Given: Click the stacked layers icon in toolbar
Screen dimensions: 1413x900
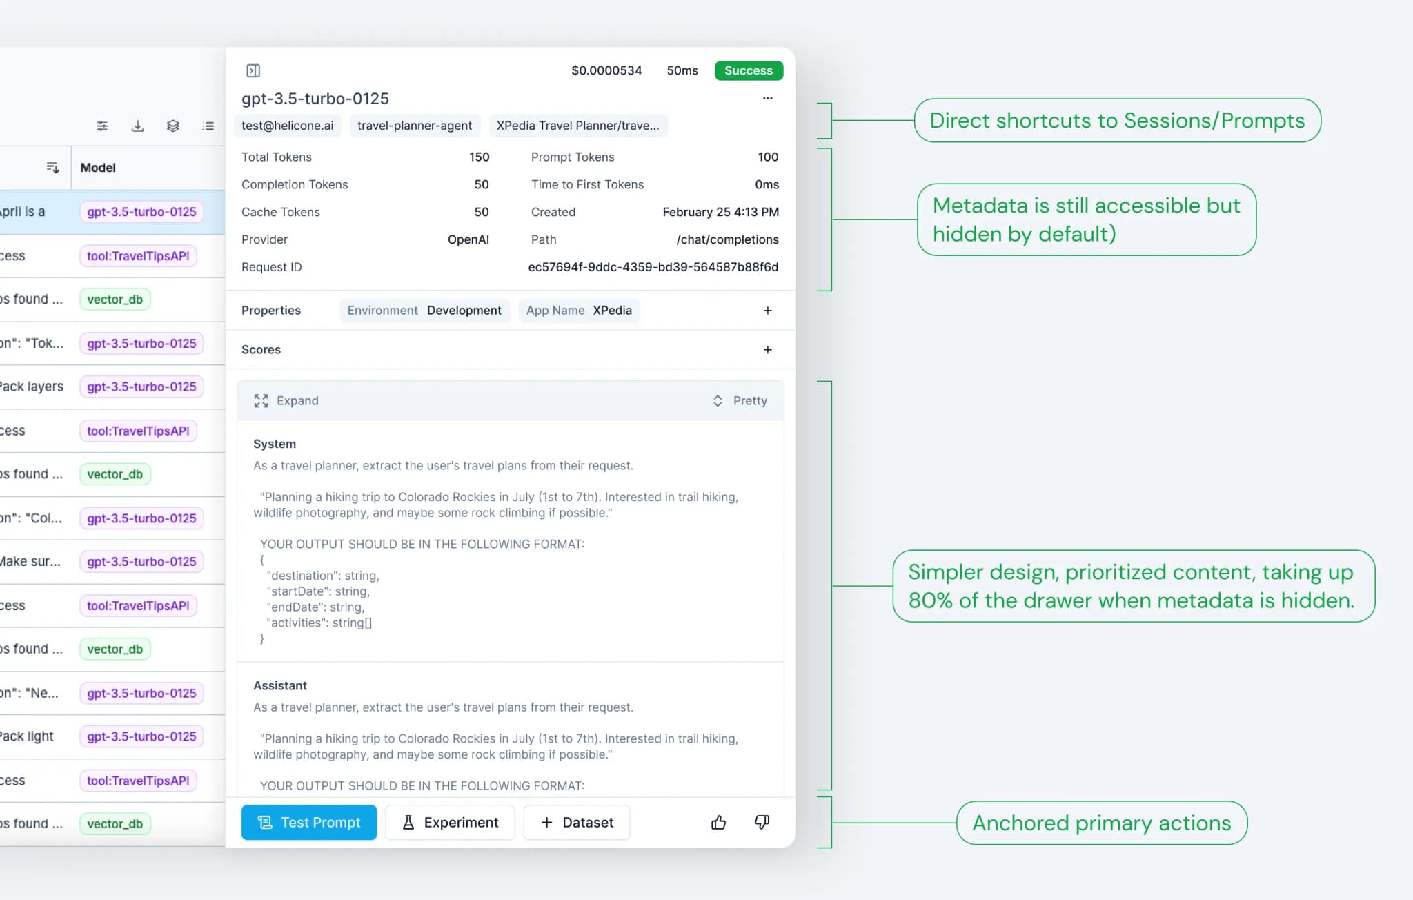Looking at the screenshot, I should coord(172,126).
